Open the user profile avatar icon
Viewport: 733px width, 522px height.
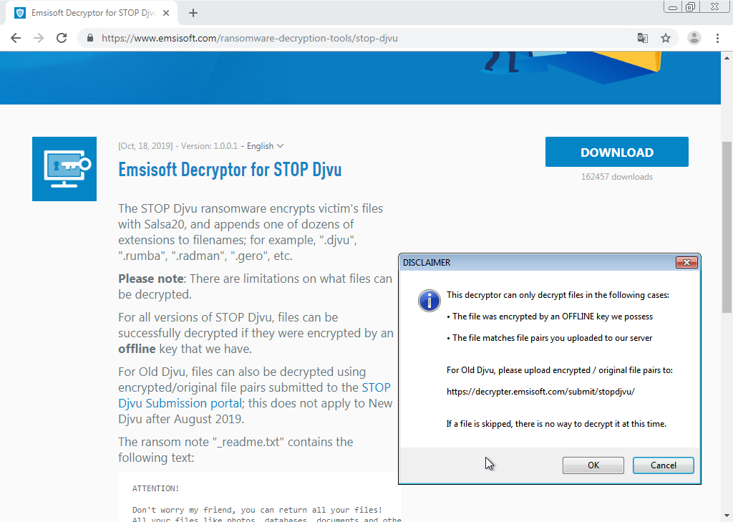[x=694, y=38]
